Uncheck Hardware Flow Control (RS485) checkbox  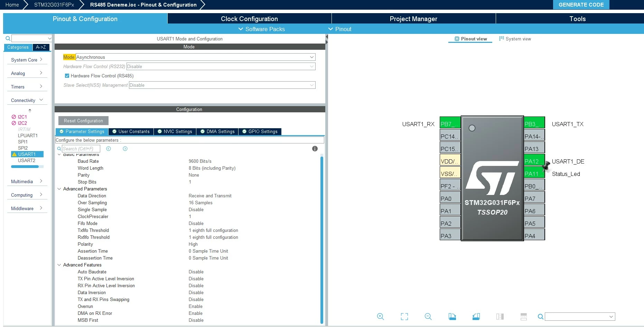click(x=67, y=76)
